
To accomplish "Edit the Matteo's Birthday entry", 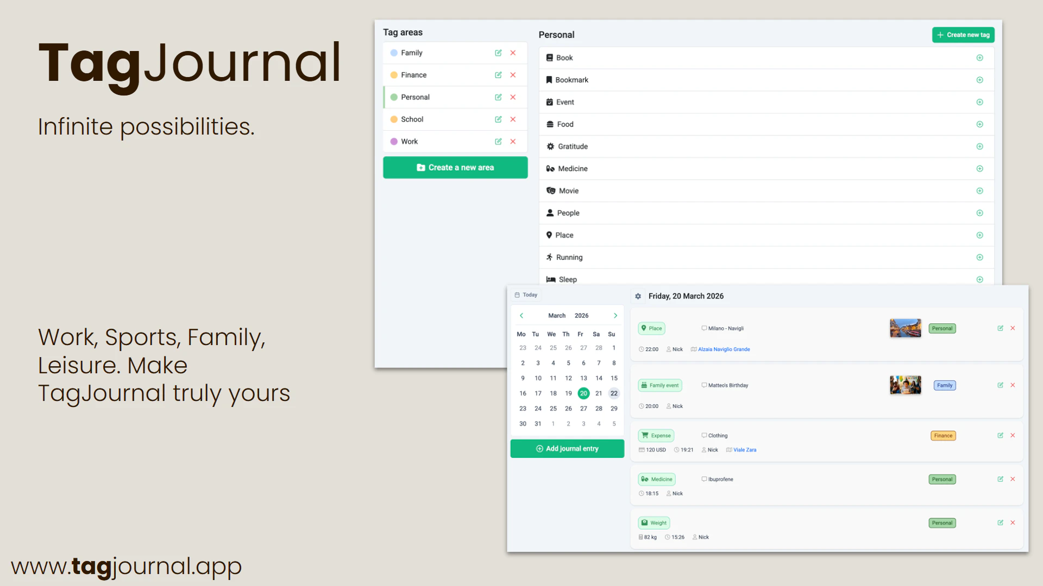I will point(1000,385).
